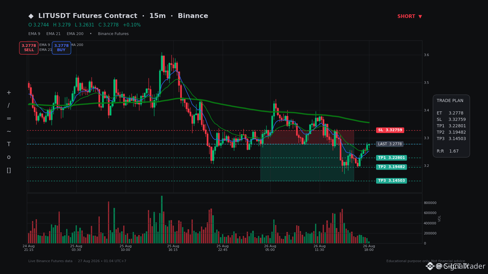Click the 26 Aug 18:00 time label
The width and height of the screenshot is (488, 274).
coord(369,248)
